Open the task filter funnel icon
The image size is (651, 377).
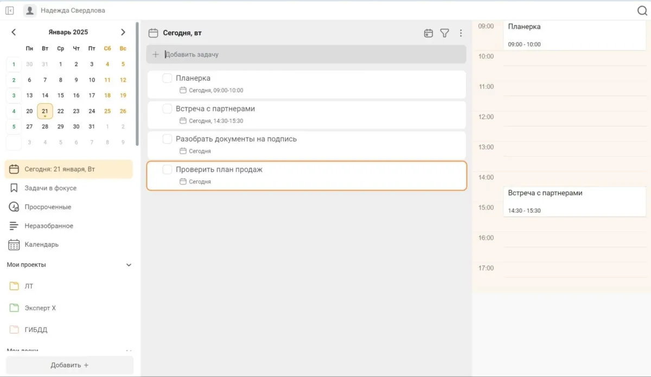tap(444, 33)
